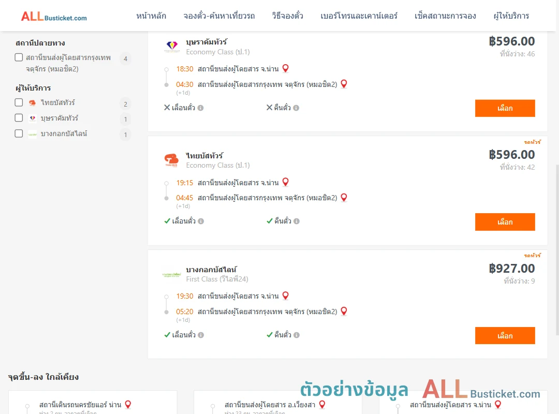Open the ALLBusticket.com home logo
Image resolution: width=559 pixels, height=414 pixels.
pos(54,17)
